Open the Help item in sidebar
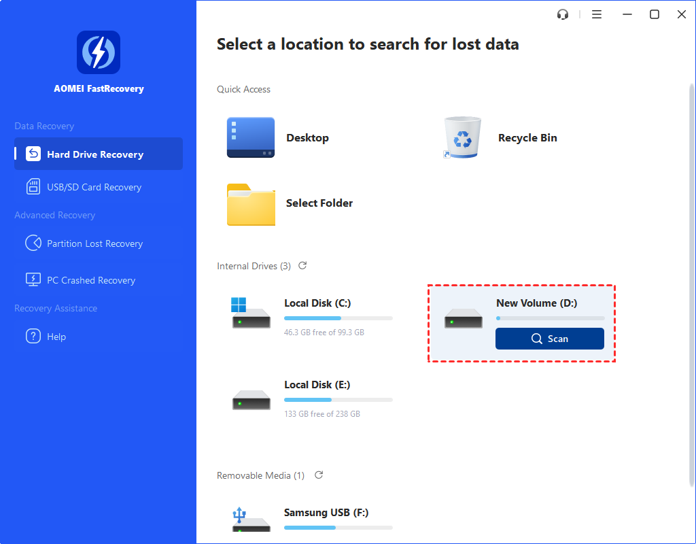Viewport: 696px width, 544px height. [98, 336]
